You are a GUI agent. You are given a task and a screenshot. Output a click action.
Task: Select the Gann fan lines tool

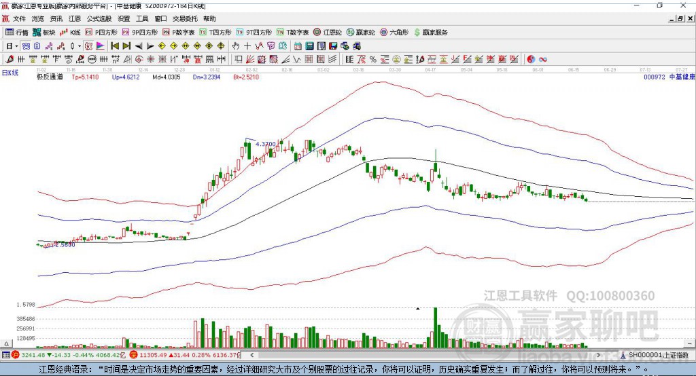point(250,59)
